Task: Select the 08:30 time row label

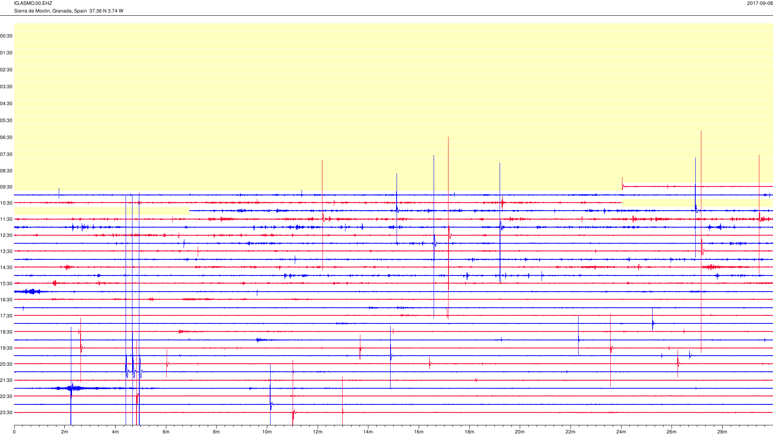Action: 6,171
